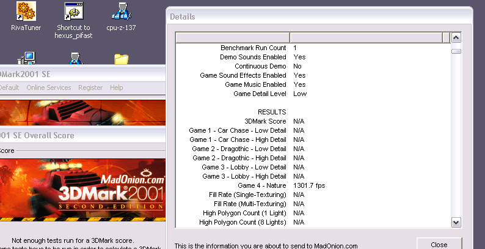Click the left column header in Details list
The image size is (485, 249).
pyautogui.click(x=233, y=37)
